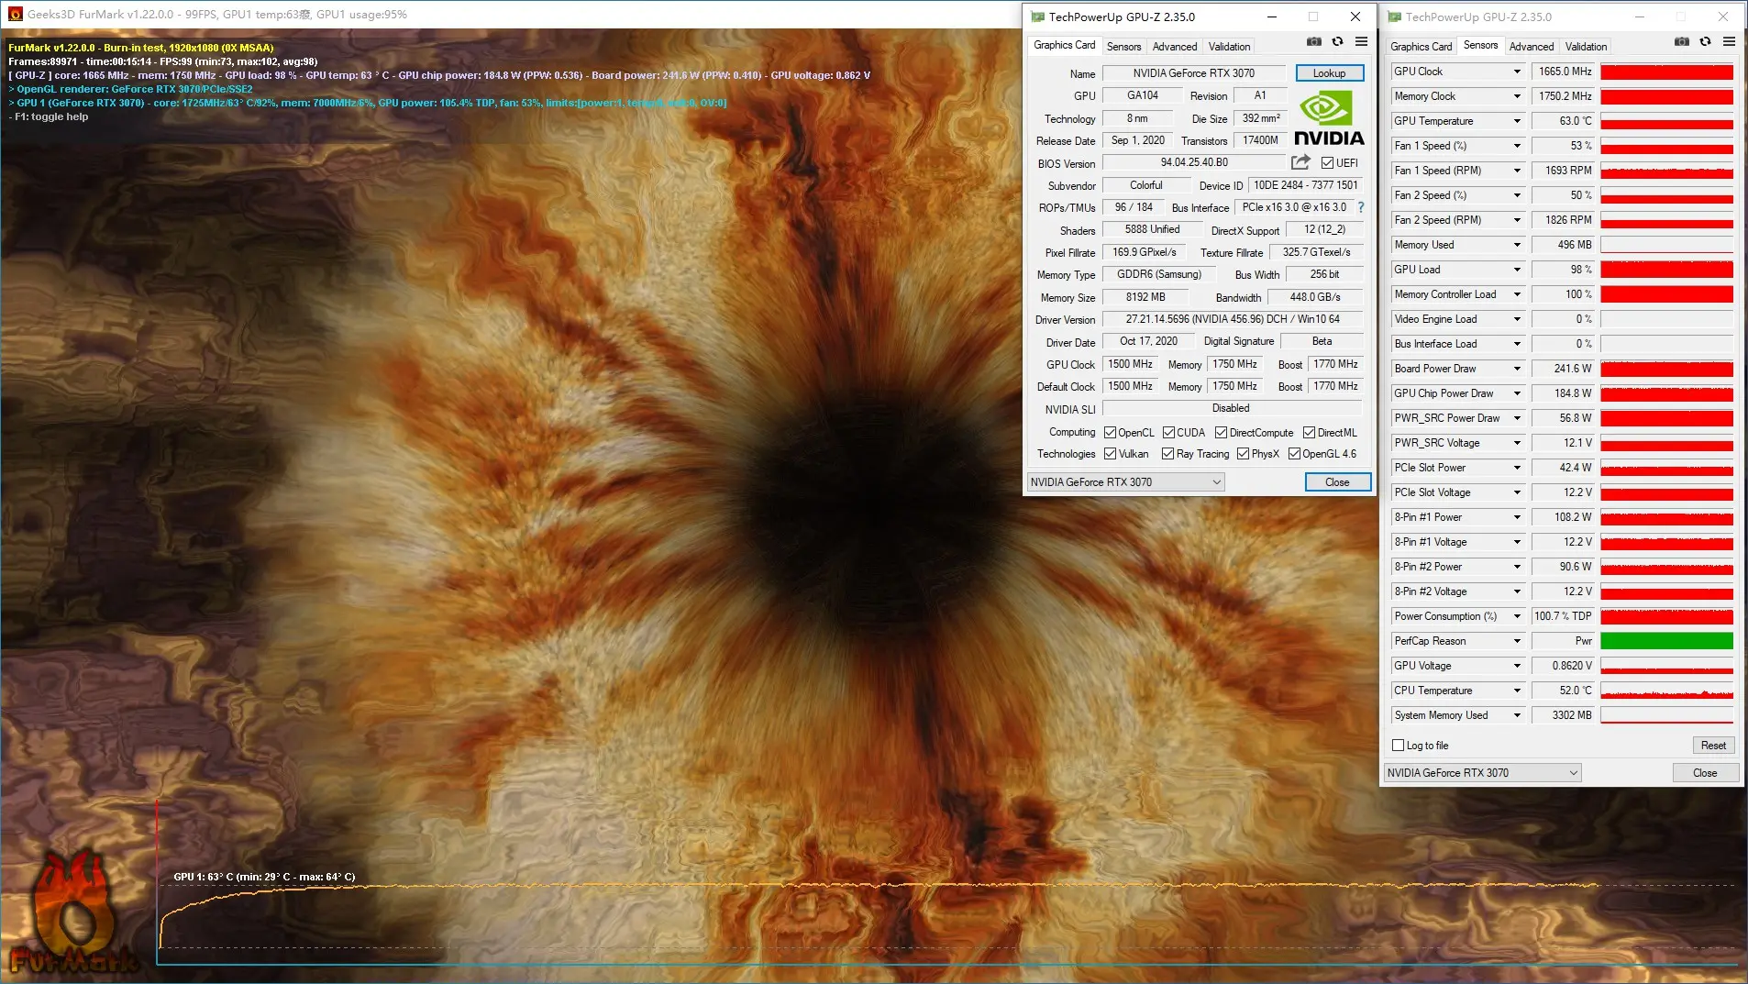
Task: Click GPU-Z icon in Sensors window title bar
Action: click(x=1394, y=17)
